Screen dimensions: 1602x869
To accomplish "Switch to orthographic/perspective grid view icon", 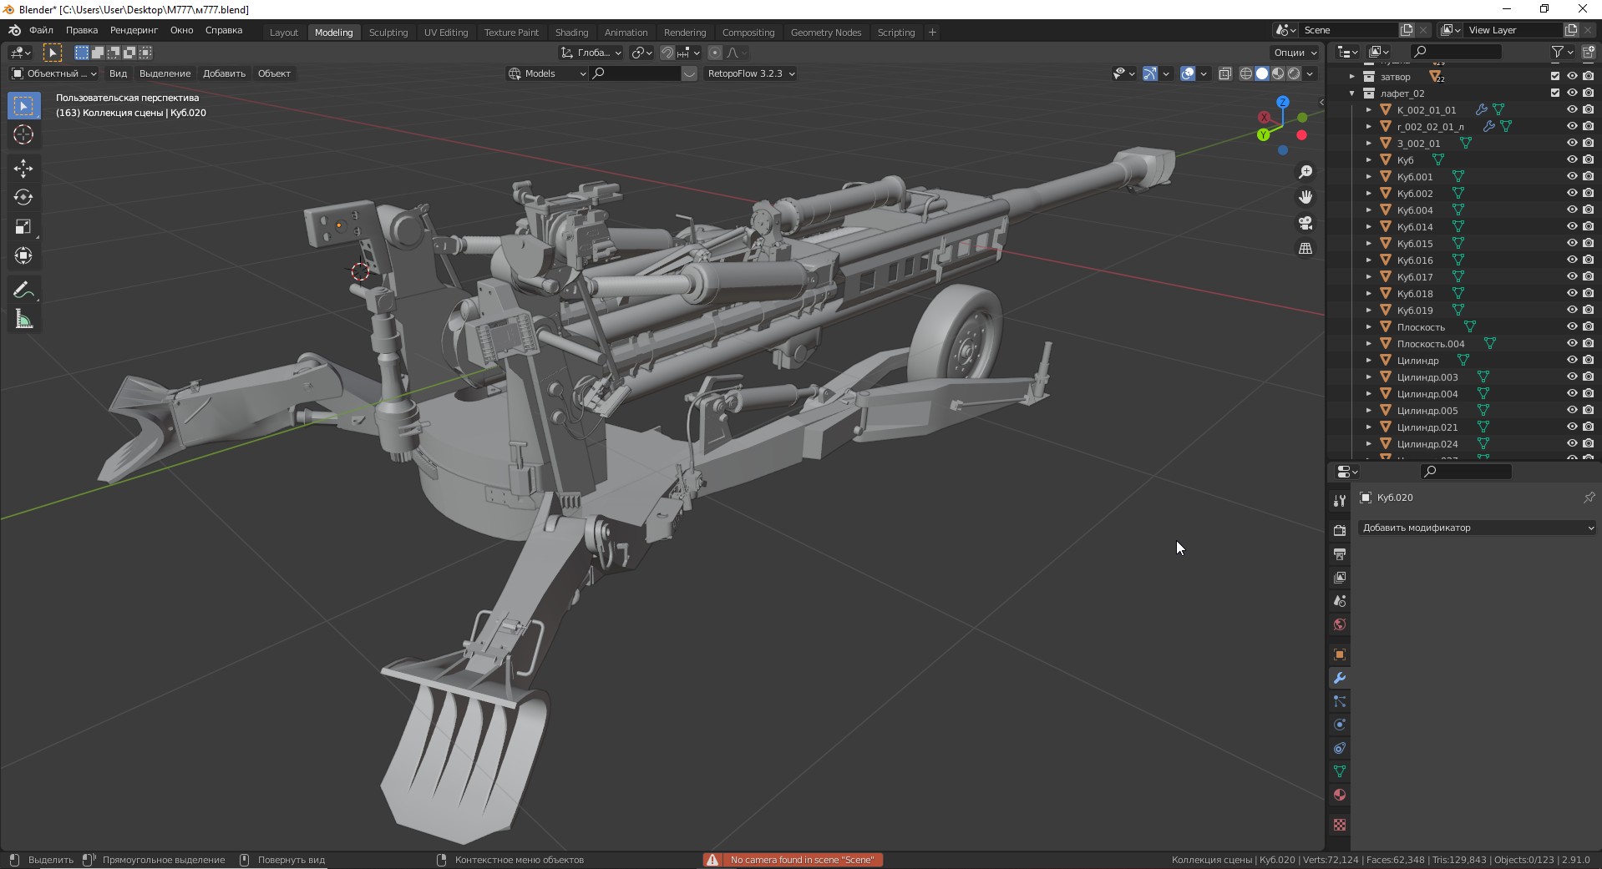I will click(1305, 249).
